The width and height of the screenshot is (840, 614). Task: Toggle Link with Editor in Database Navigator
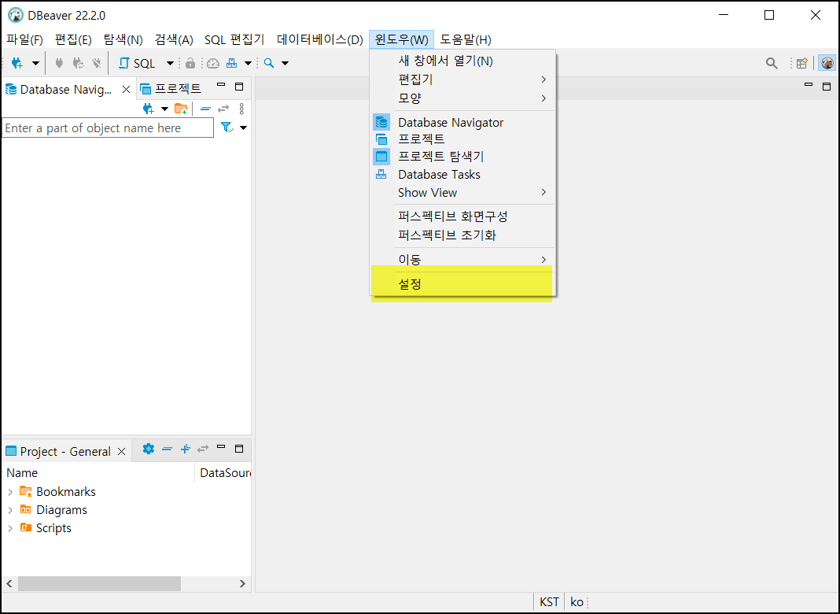(223, 109)
